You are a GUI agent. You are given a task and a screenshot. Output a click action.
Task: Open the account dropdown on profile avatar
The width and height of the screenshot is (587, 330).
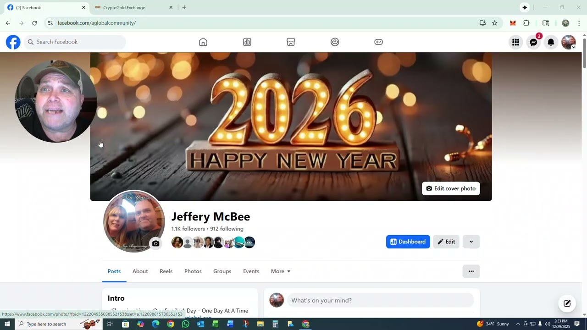(573, 47)
